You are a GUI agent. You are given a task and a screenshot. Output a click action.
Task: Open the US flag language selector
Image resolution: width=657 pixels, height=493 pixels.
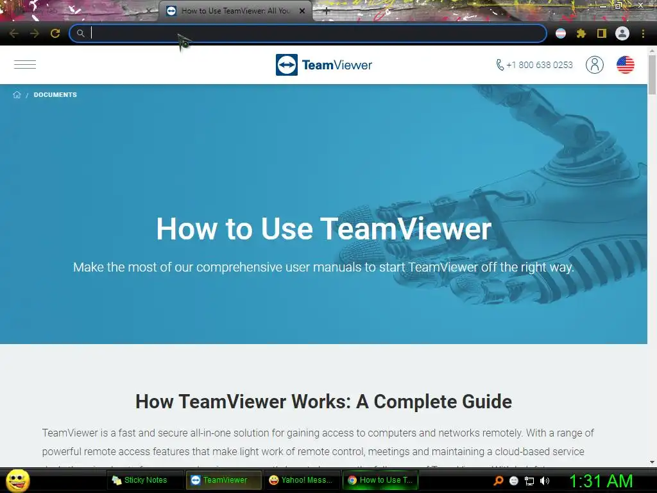[x=625, y=65]
